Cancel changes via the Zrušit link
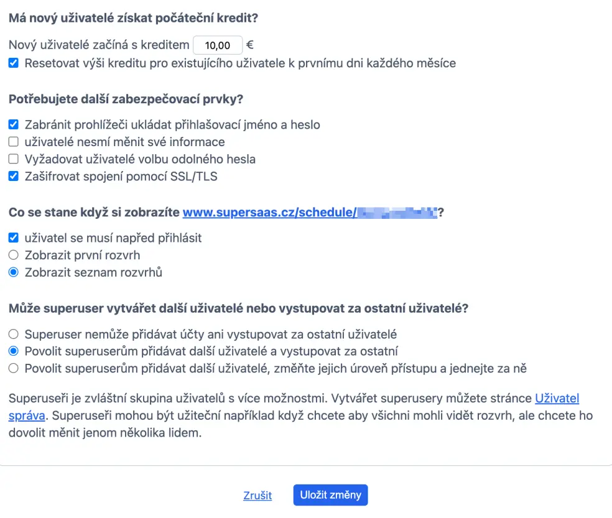The image size is (612, 518). pos(257,495)
